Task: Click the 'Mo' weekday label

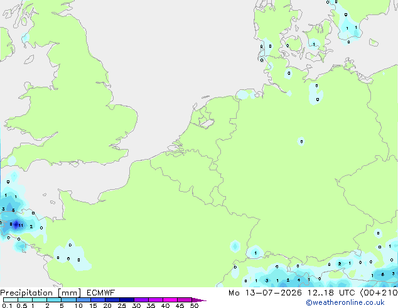Action: coord(234,293)
